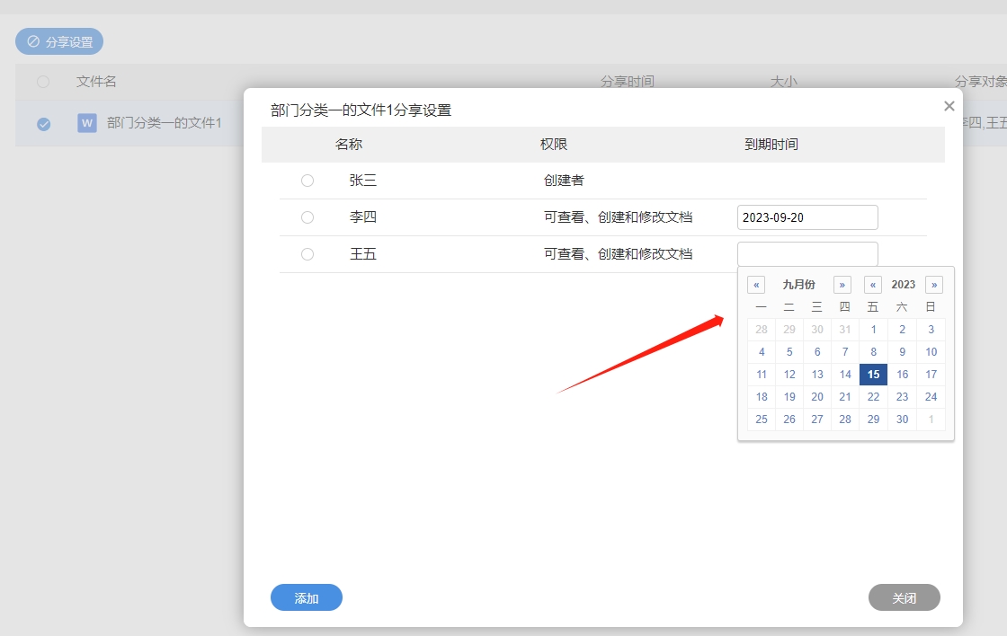Viewport: 1007px width, 636px height.
Task: Go to previous month in calendar
Action: (x=756, y=285)
